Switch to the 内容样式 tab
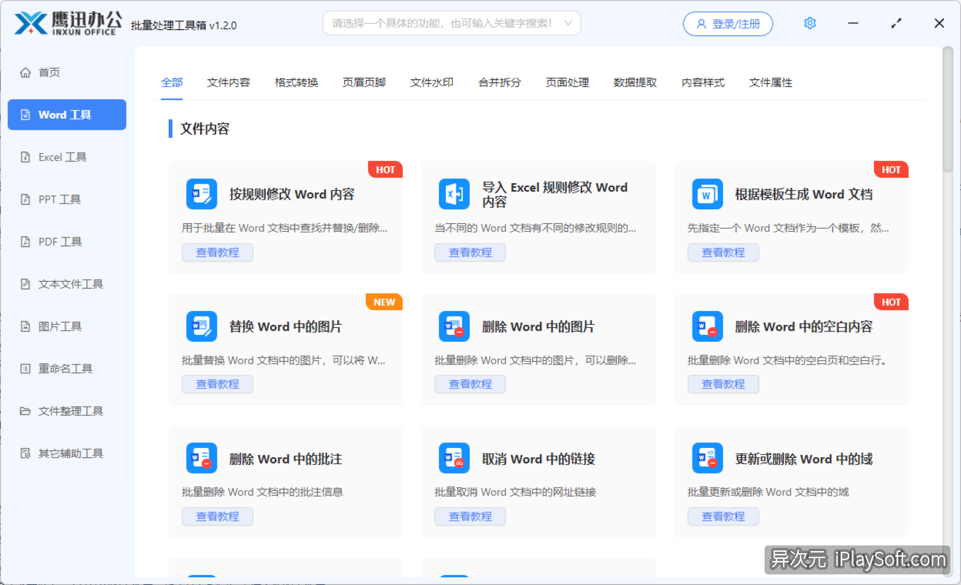961x585 pixels. click(703, 83)
